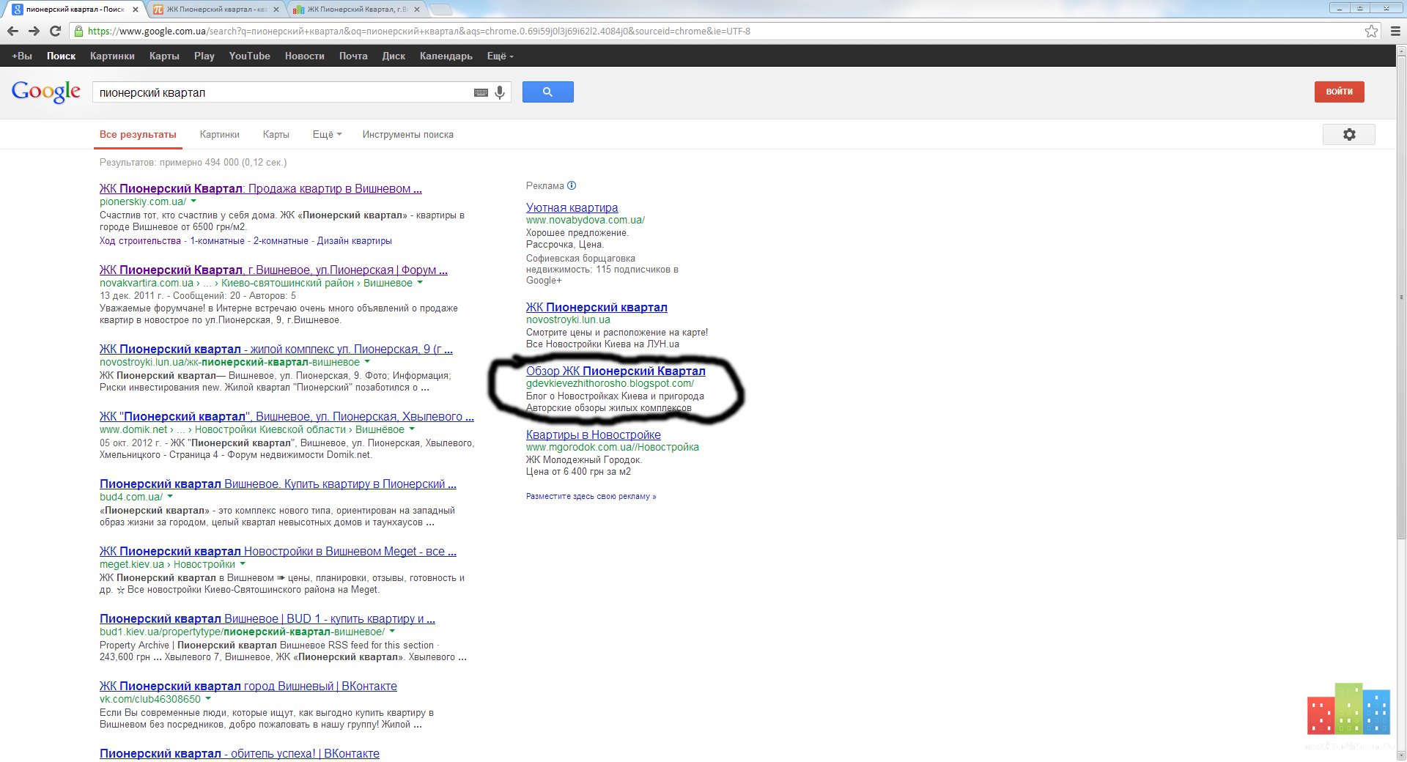Open result Пионерский квартал Вишневое BUD 1
The image size is (1407, 762).
(267, 618)
